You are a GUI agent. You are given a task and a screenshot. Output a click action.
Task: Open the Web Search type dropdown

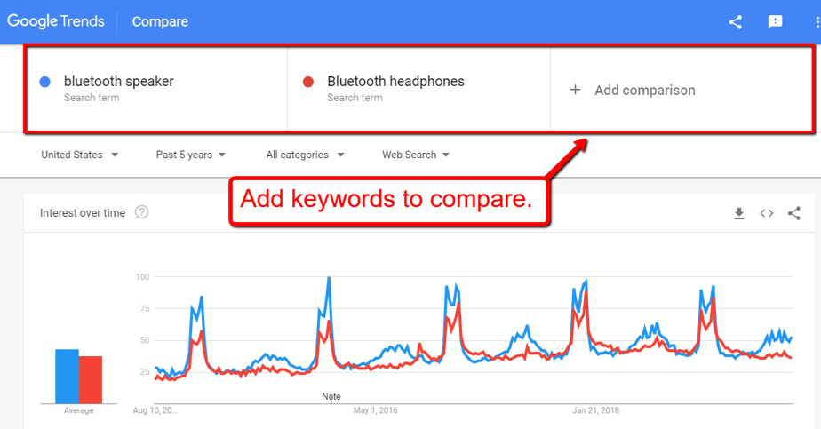[x=416, y=155]
